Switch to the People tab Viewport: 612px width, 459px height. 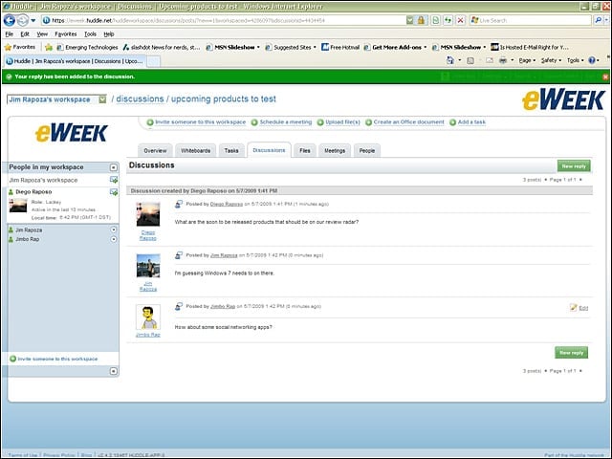click(367, 151)
